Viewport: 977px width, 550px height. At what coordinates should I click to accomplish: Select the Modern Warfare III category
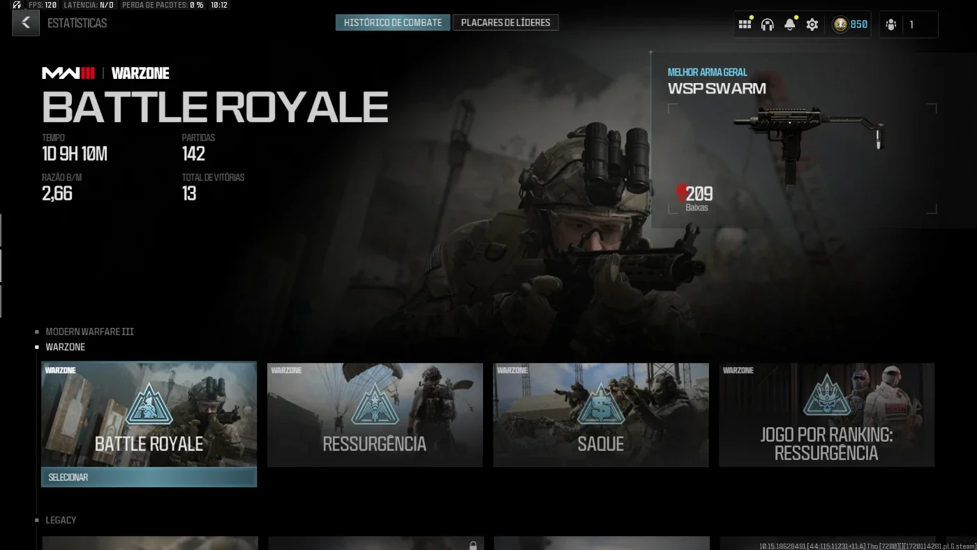(89, 332)
